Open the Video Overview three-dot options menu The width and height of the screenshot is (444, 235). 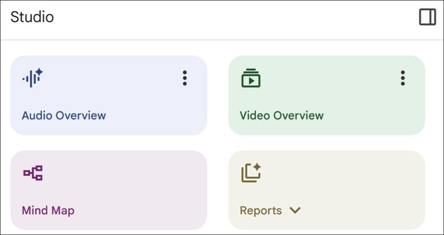[403, 78]
